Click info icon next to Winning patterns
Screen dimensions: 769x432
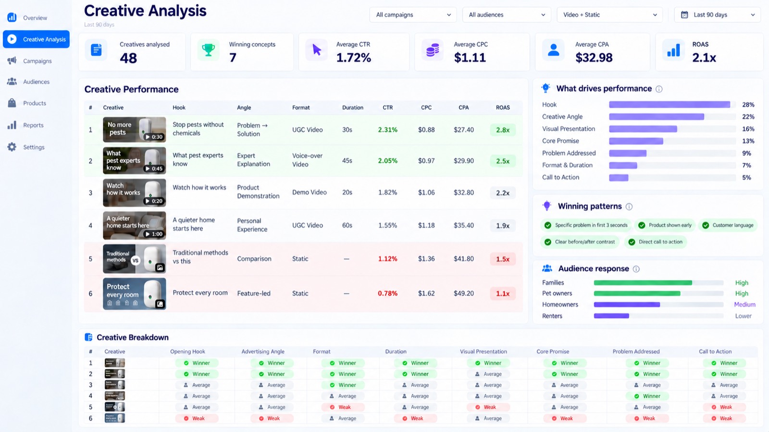coord(629,206)
